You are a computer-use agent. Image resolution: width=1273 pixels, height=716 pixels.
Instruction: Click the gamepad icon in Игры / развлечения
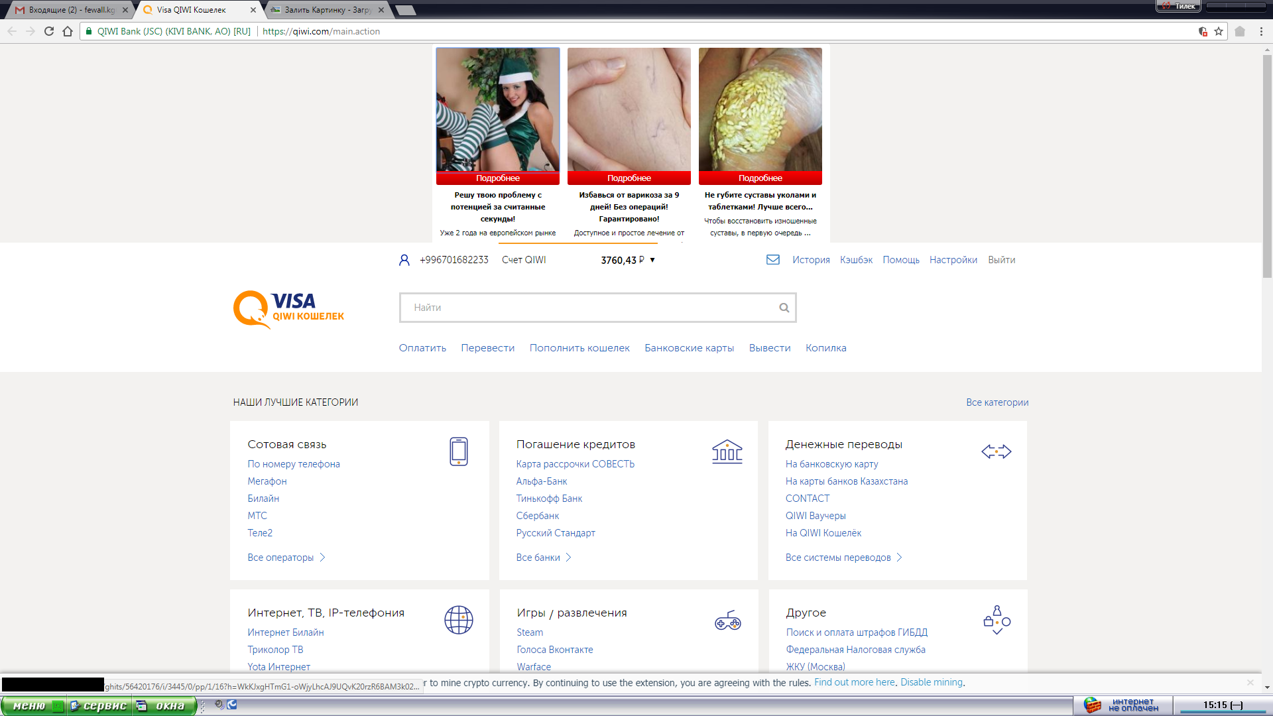[x=728, y=621]
